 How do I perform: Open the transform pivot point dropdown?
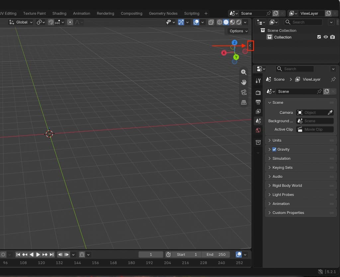coord(41,22)
